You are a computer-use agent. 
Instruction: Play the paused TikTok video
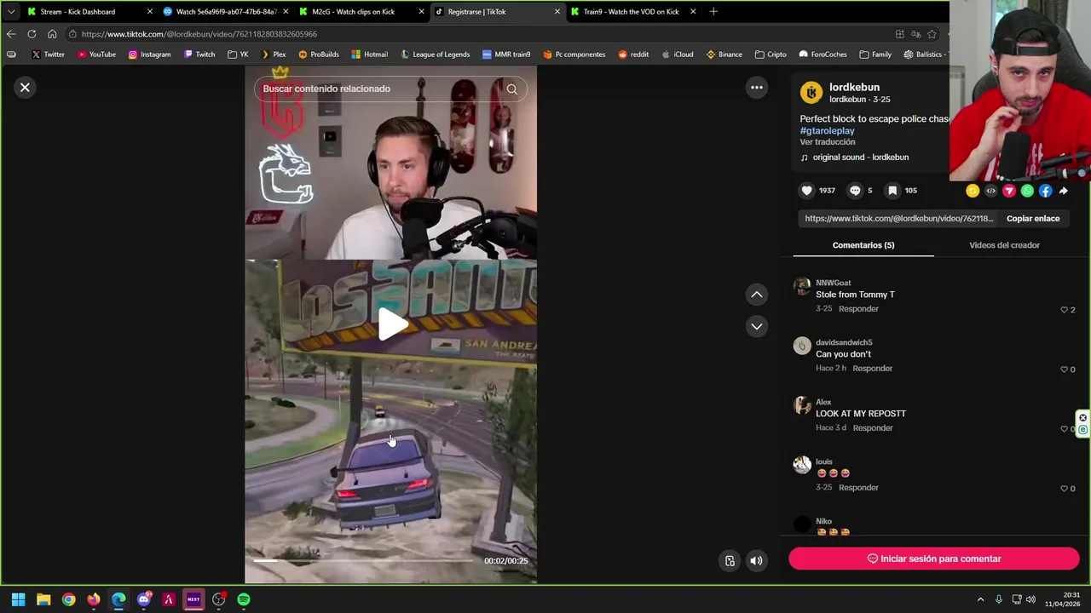point(392,324)
